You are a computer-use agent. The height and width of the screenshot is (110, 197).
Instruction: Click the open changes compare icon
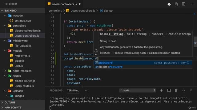coord(176,4)
